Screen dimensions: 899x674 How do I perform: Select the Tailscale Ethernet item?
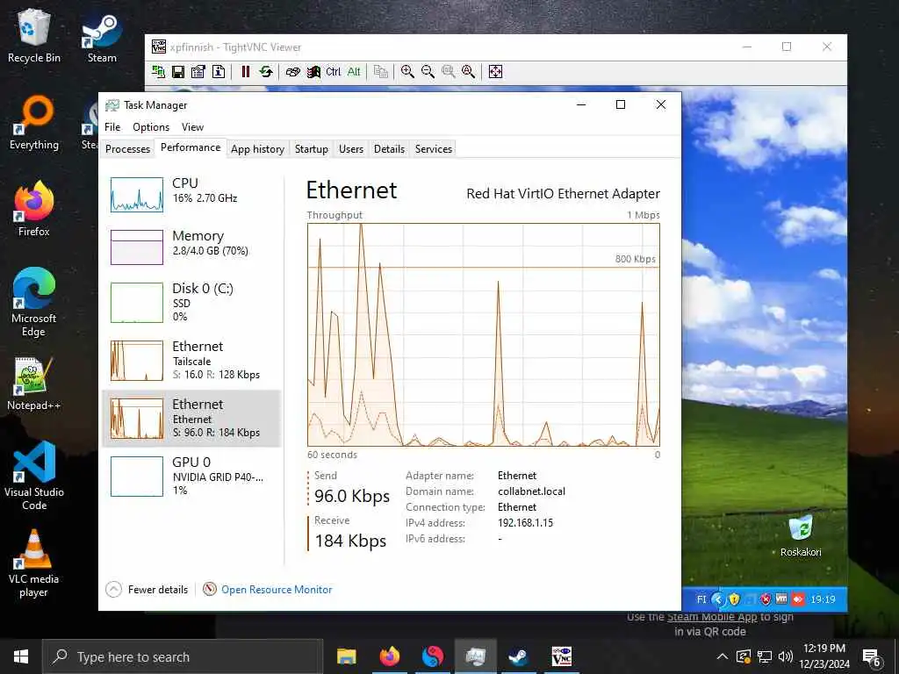[191, 361]
